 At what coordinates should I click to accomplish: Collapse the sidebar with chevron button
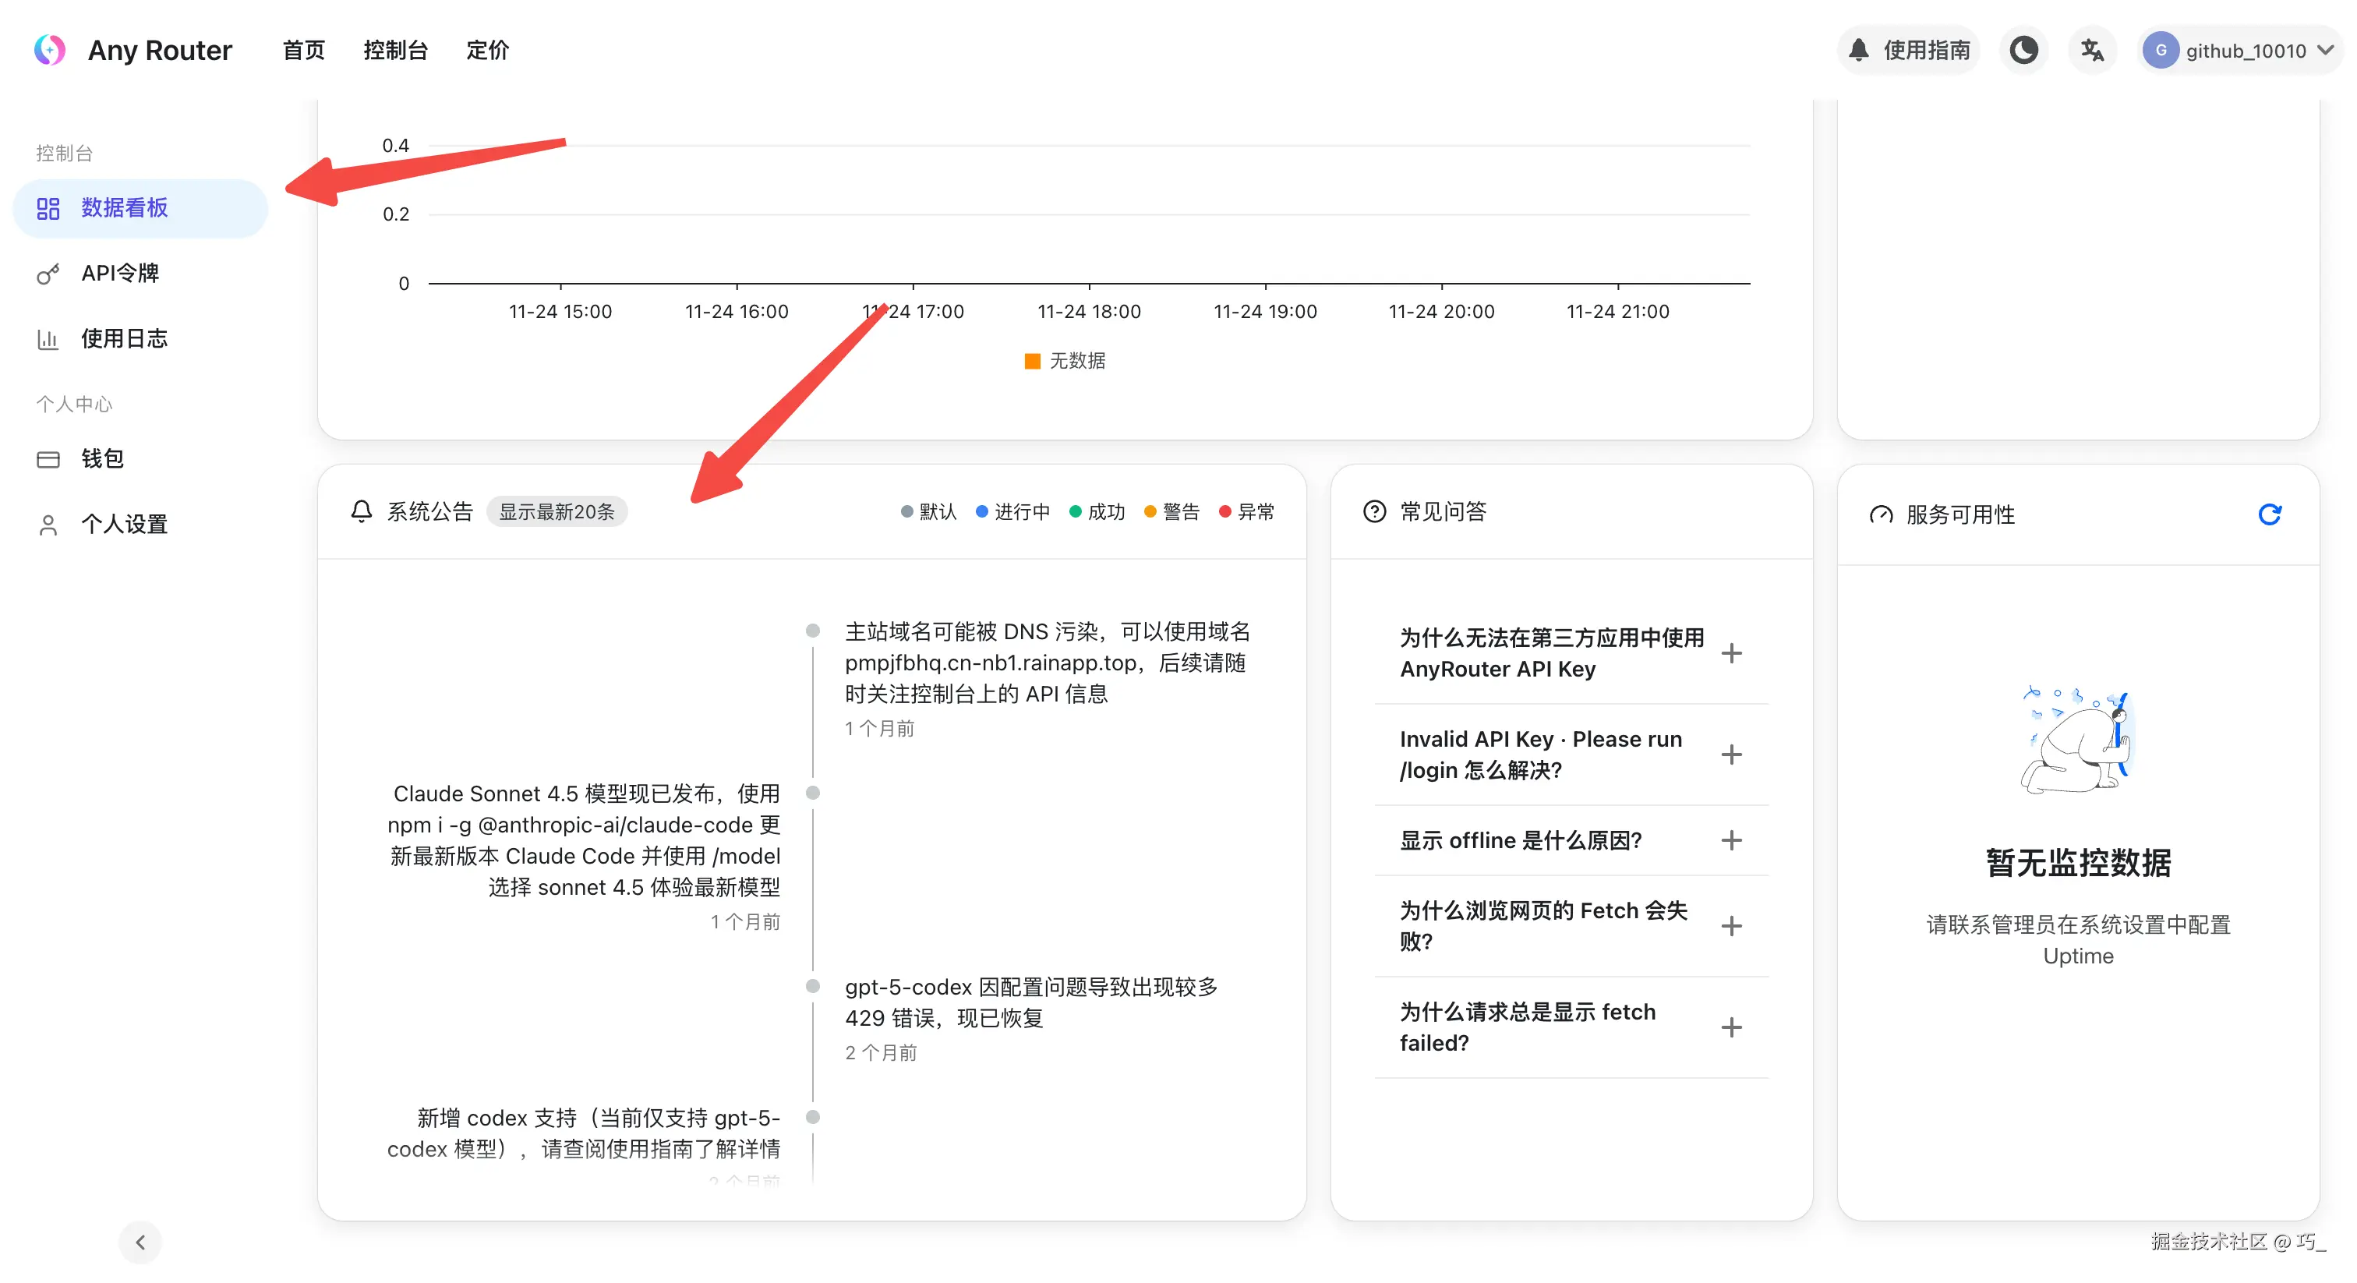[140, 1242]
